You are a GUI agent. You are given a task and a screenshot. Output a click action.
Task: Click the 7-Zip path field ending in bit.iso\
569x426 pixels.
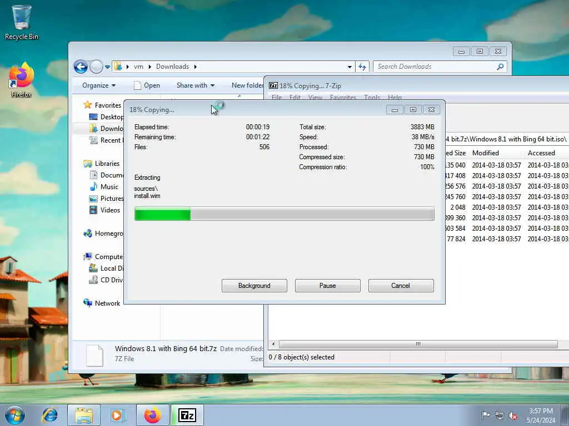(x=507, y=139)
